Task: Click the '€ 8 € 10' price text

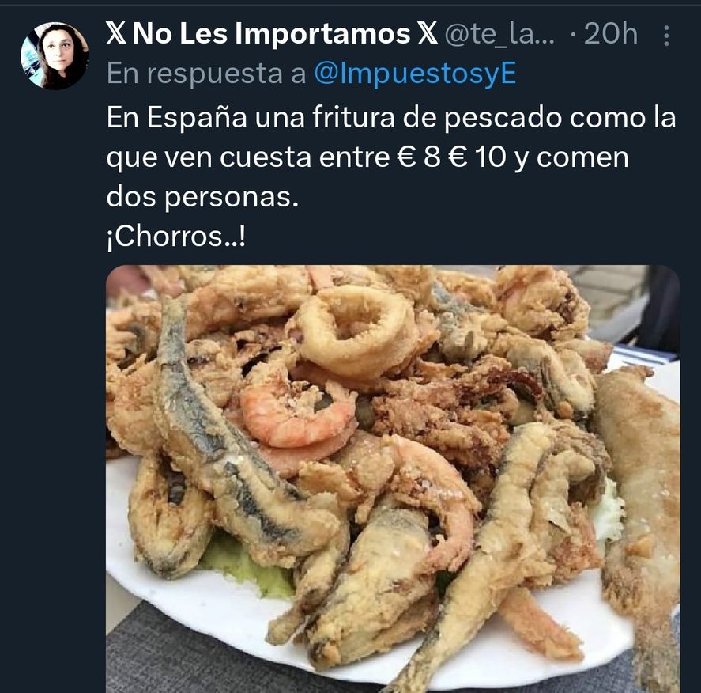Action: click(x=451, y=157)
